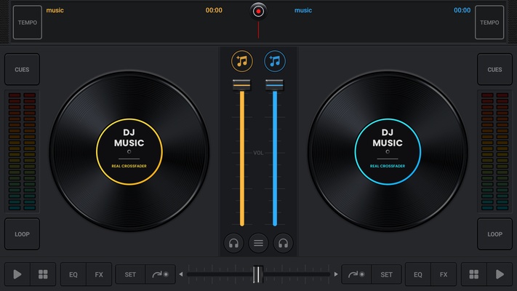Tap the left turntable vinyl with yellow label
517x291 pixels.
pos(129,151)
